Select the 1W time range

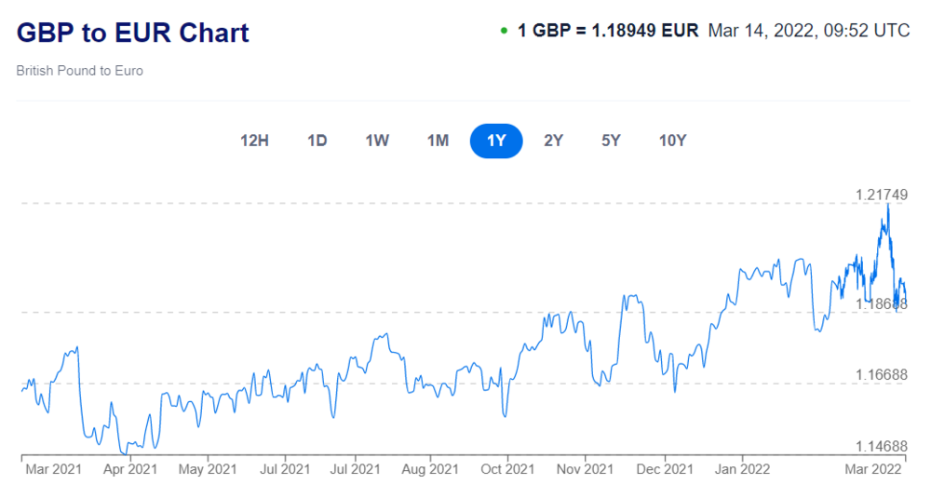[x=377, y=141]
